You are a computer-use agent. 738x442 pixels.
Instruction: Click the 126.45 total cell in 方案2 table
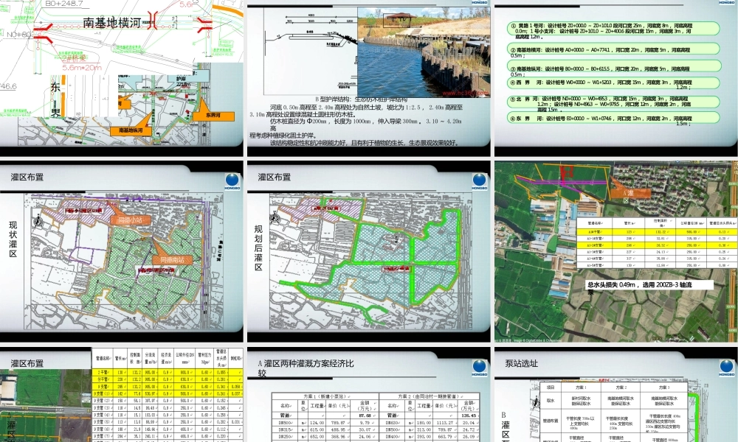(468, 415)
